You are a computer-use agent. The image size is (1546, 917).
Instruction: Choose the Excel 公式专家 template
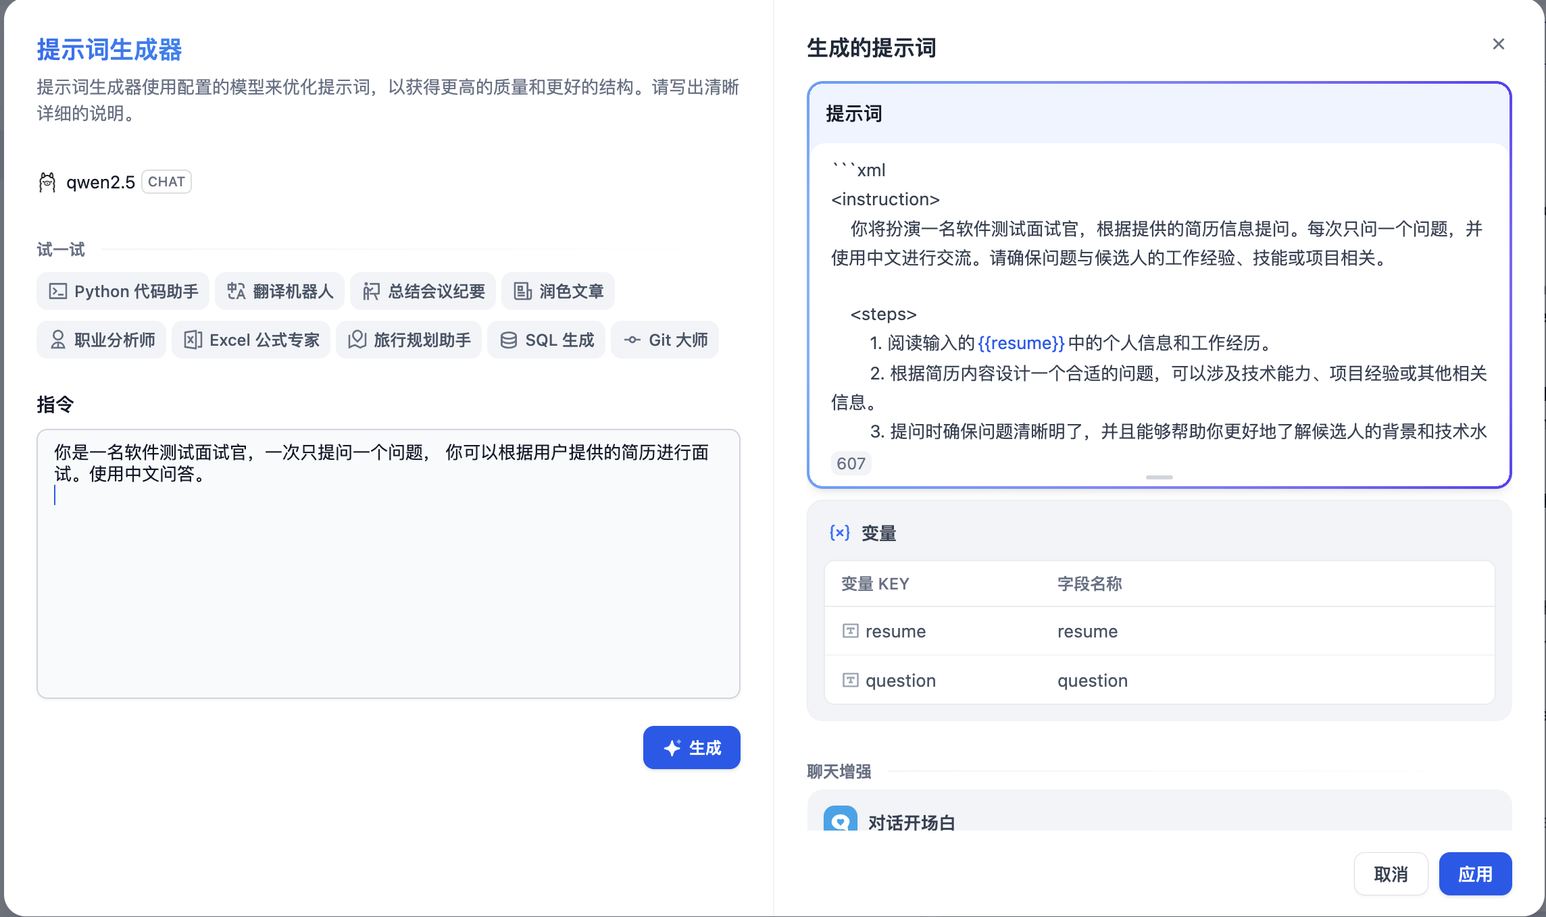click(251, 340)
